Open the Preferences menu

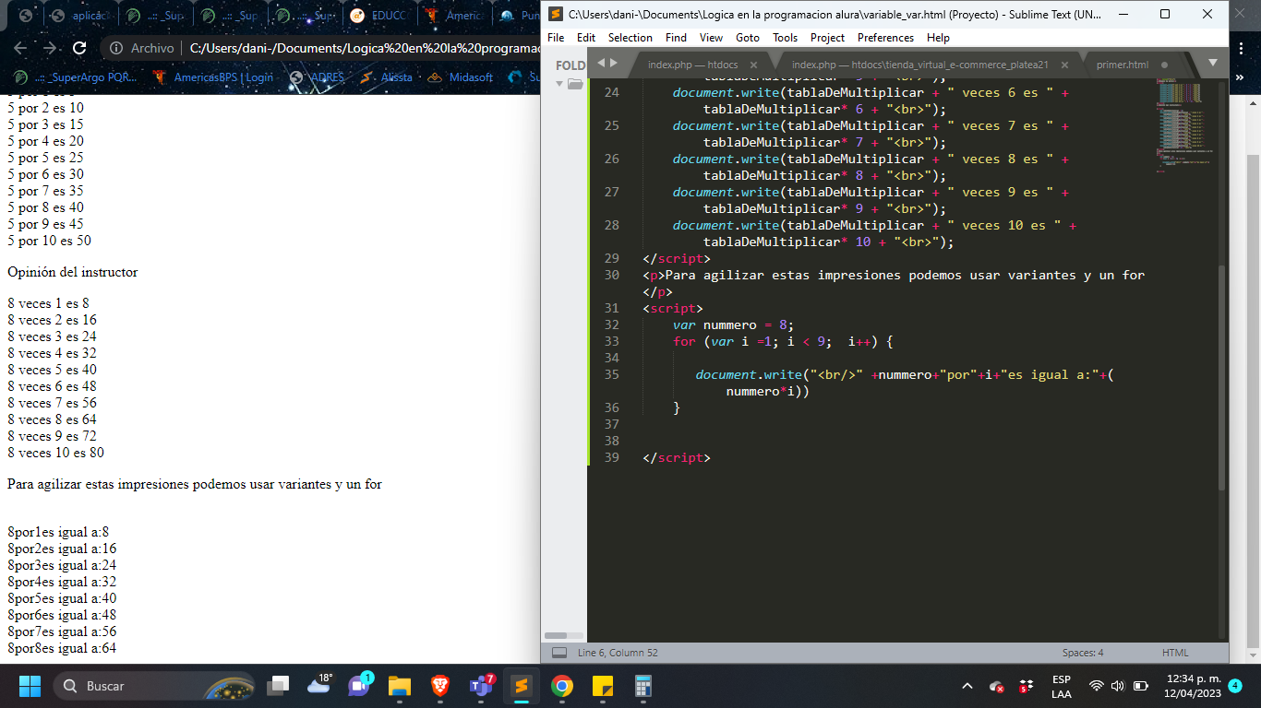tap(886, 38)
